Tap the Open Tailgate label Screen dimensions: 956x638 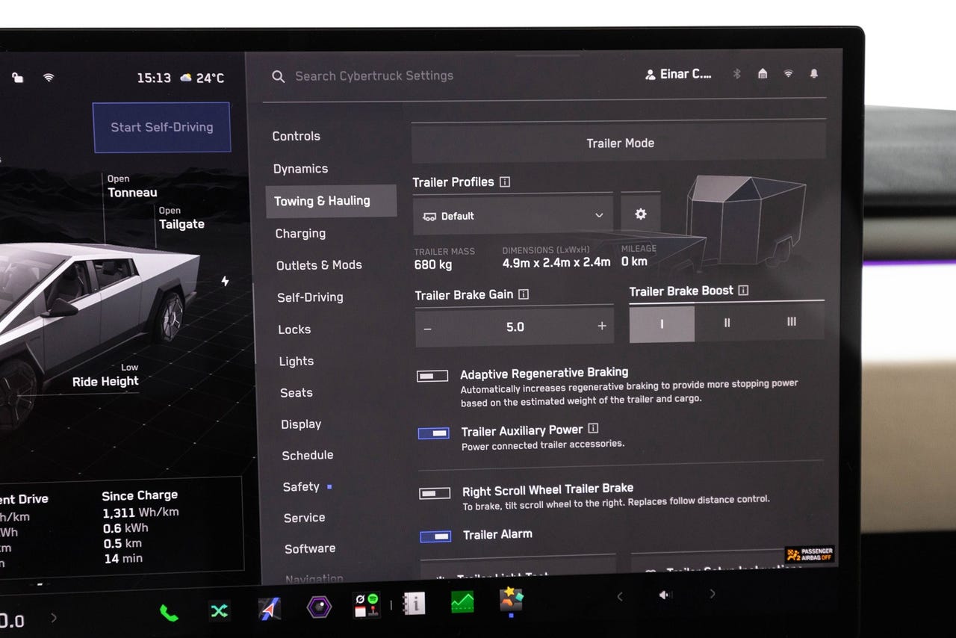click(181, 218)
